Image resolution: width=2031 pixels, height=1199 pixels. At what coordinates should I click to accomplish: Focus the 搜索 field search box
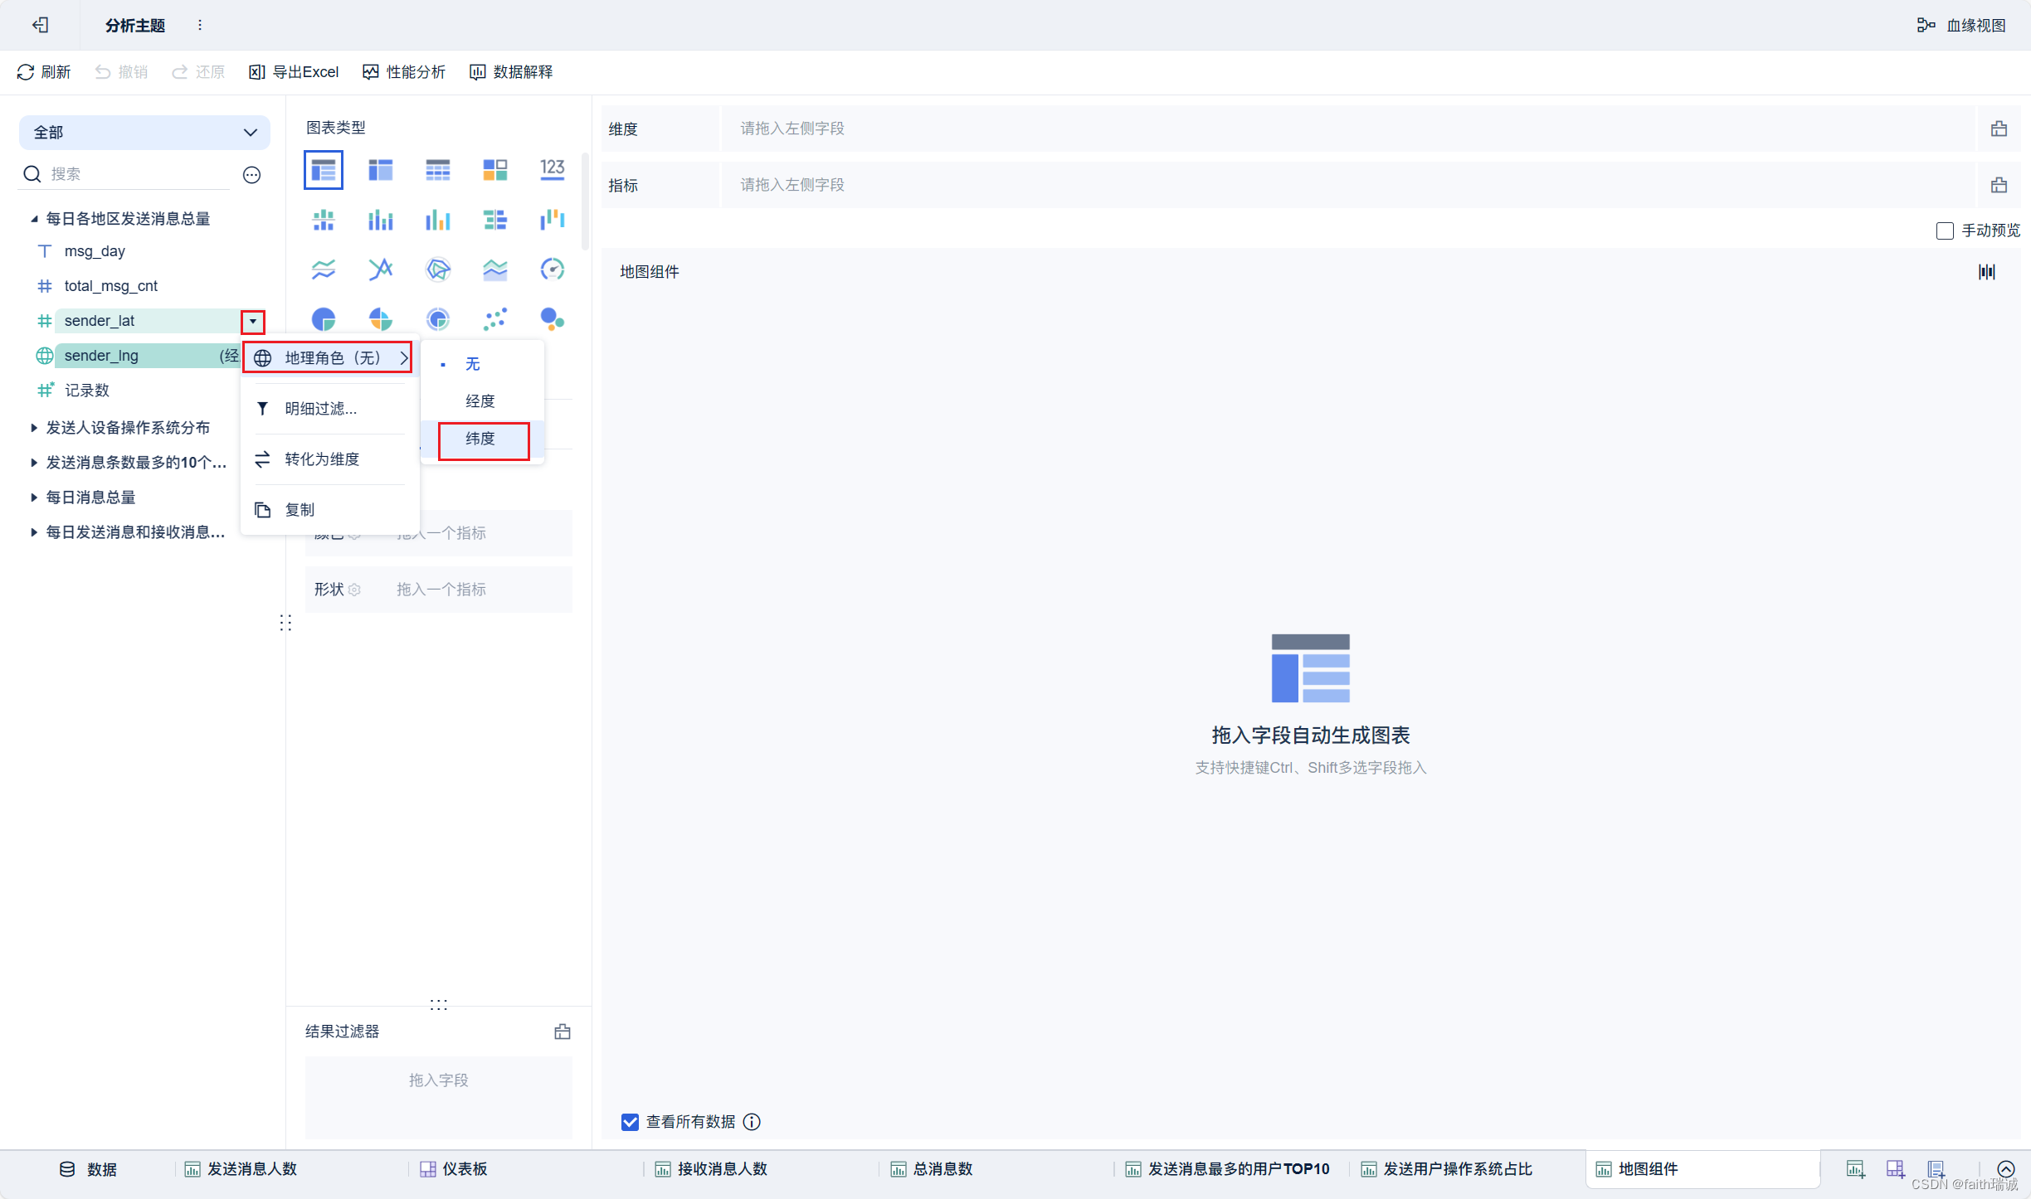point(137,174)
